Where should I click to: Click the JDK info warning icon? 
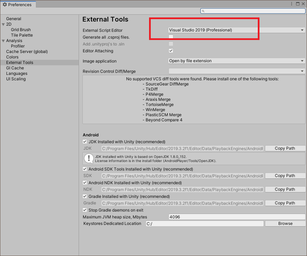point(89,159)
